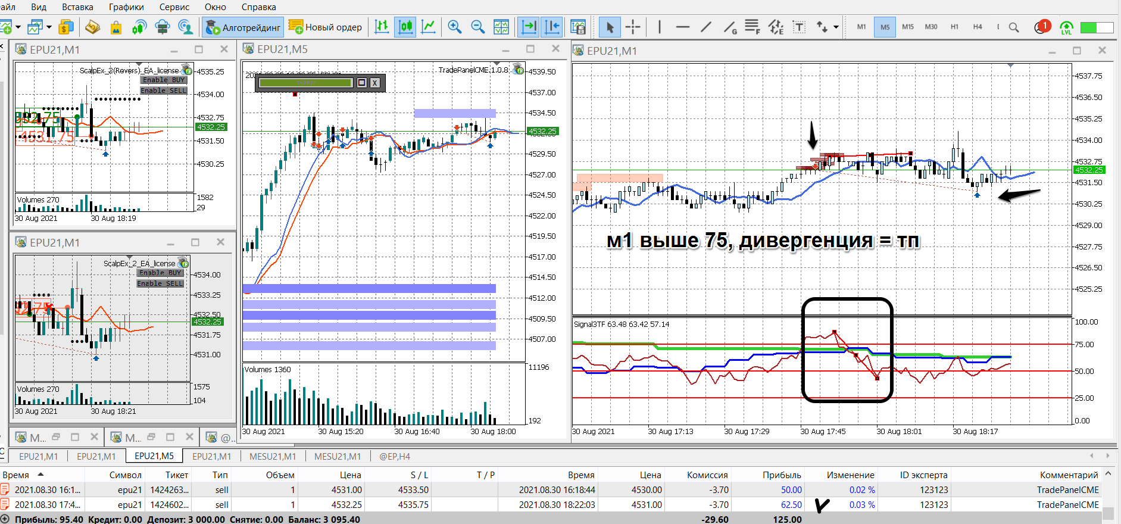Toggle Enable BUY on ScalpEx_2(Revers) chart
The width and height of the screenshot is (1121, 524).
click(x=164, y=80)
